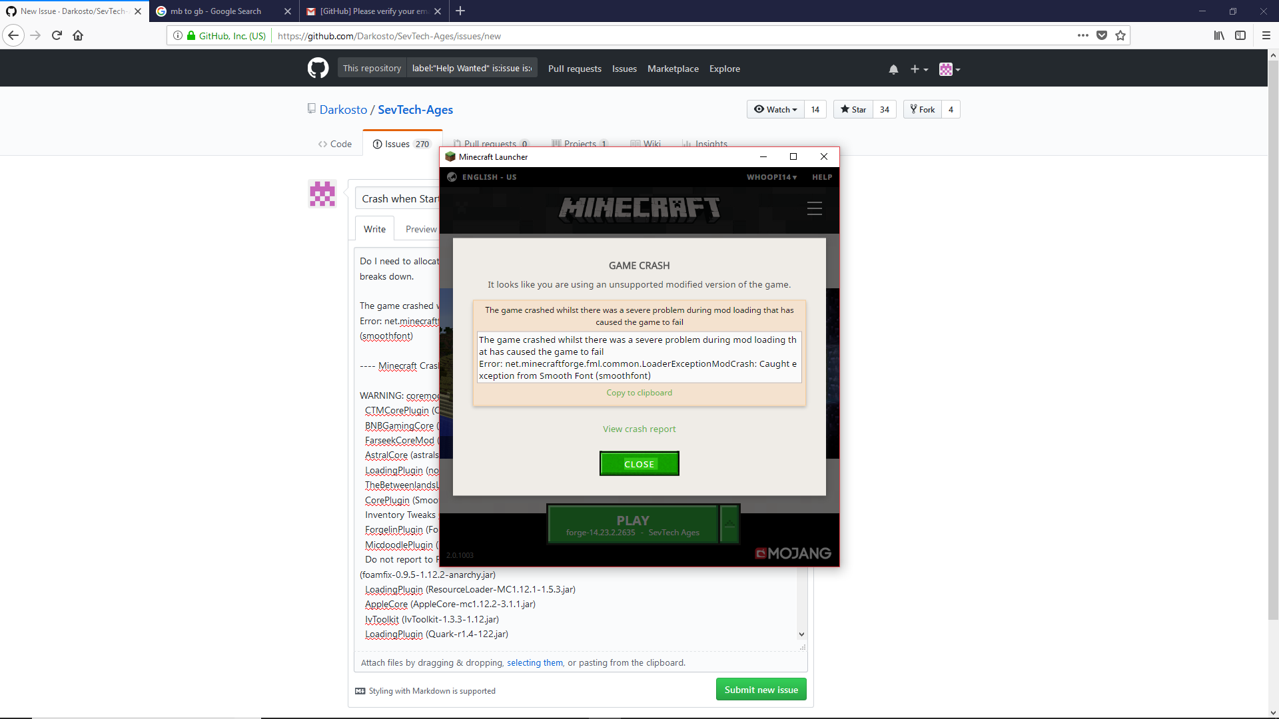Submit new issue
1279x719 pixels.
tap(761, 690)
